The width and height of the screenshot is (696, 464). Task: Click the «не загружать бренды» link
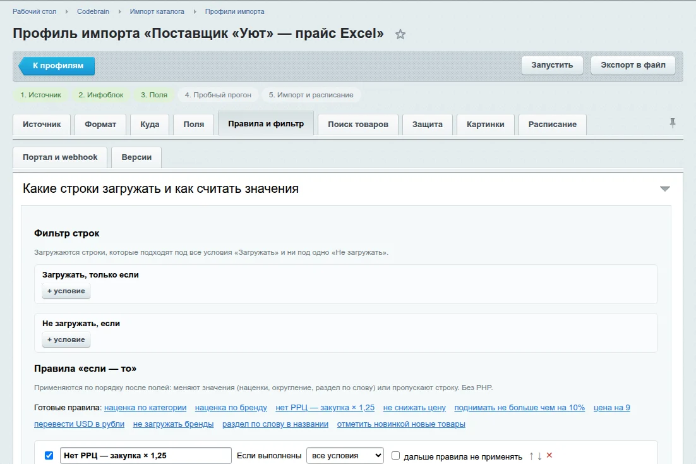pos(173,424)
